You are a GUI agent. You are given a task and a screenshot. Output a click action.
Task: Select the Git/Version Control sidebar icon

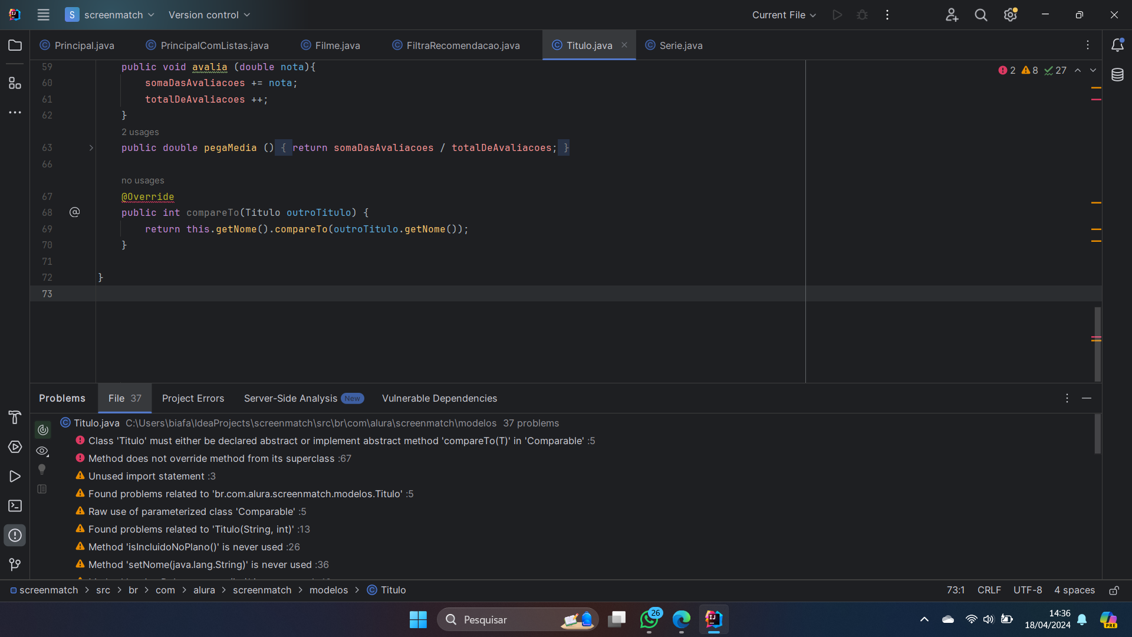tap(15, 564)
